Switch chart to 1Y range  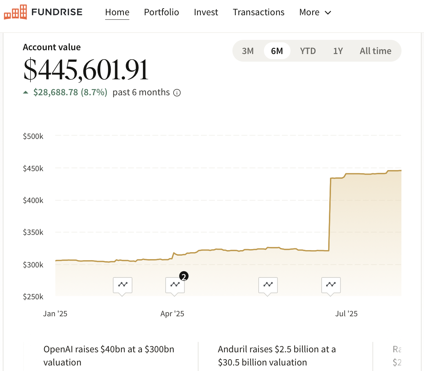(x=338, y=51)
